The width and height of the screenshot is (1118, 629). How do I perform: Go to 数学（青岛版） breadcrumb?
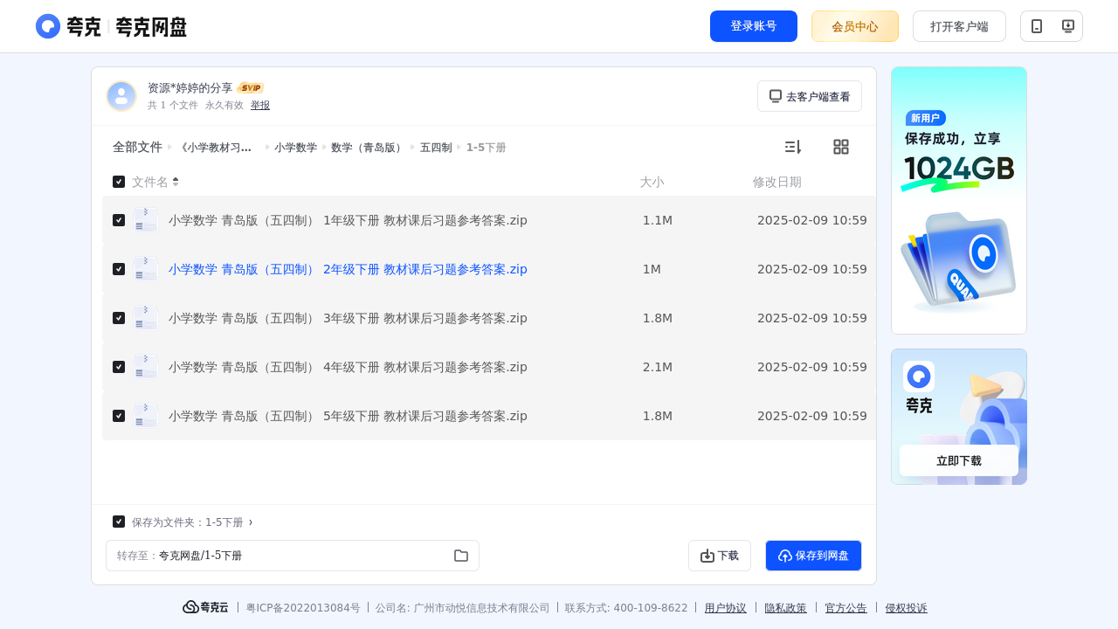tap(369, 148)
